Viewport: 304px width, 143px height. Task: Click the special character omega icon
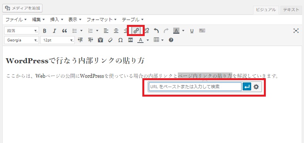pos(120,40)
